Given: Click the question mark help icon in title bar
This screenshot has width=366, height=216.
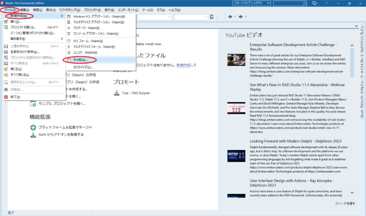Looking at the screenshot, I should [x=327, y=3].
